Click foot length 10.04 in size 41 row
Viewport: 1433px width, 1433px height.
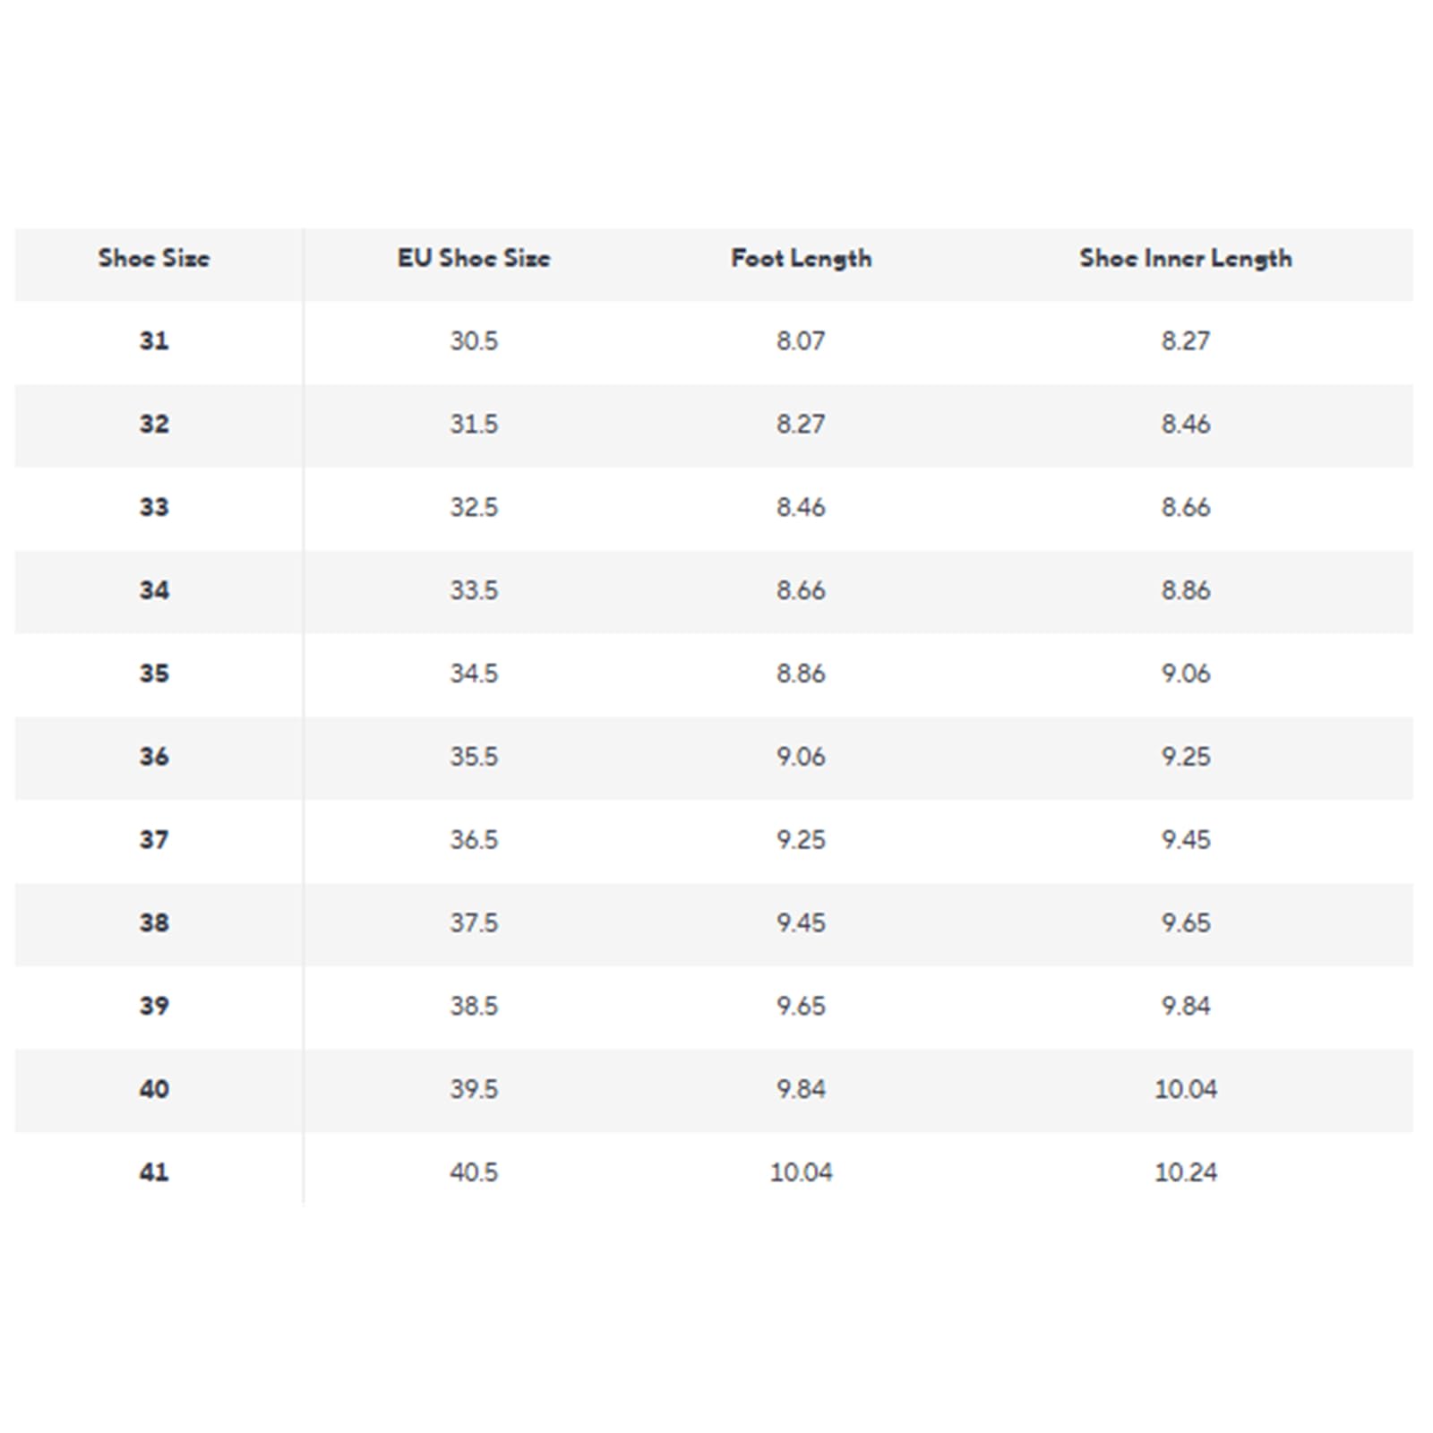coord(801,1171)
